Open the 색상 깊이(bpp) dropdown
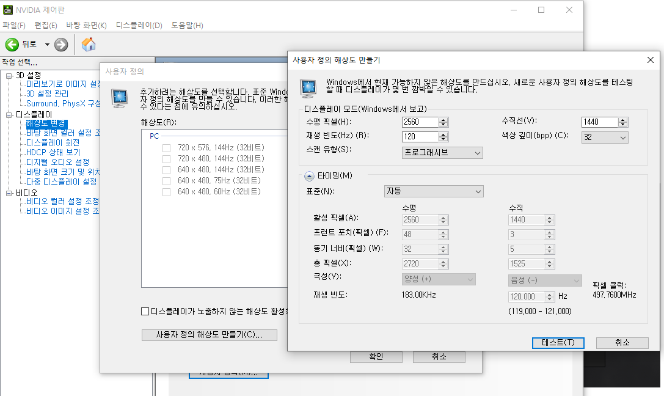Screen dimensions: 664x396 (x=605, y=137)
